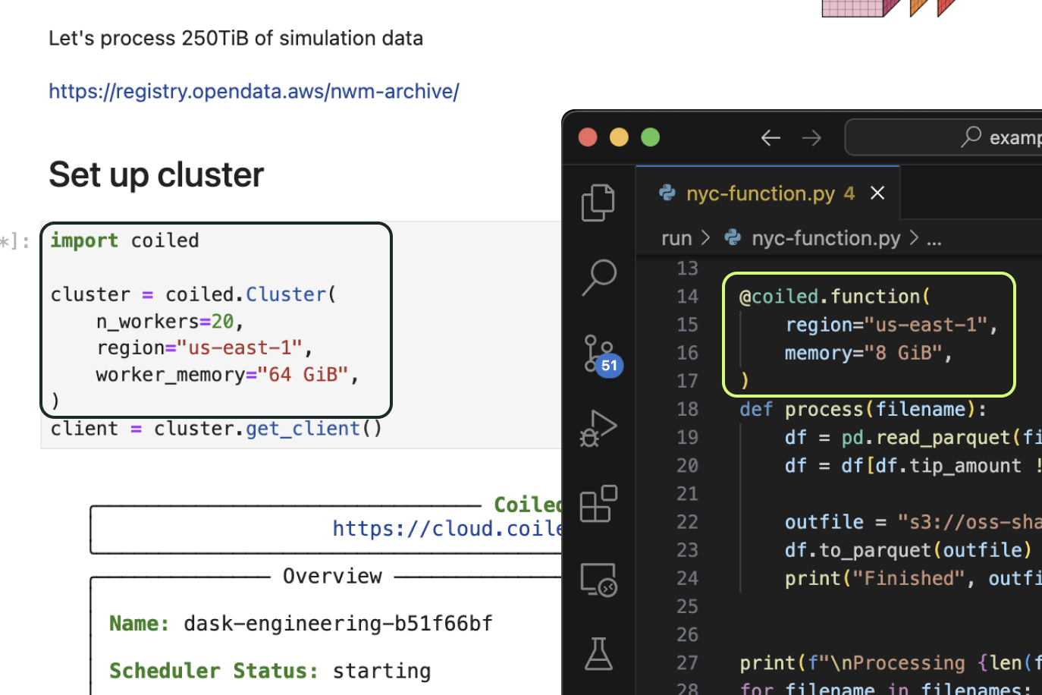This screenshot has height=695, width=1042.
Task: Click the VS Code command search box
Action: click(943, 137)
